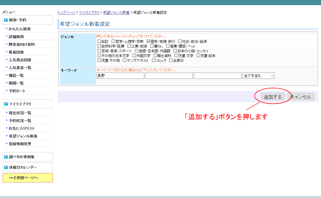
Task: Check the 児童 絵本 checkbox
Action: pyautogui.click(x=198, y=55)
